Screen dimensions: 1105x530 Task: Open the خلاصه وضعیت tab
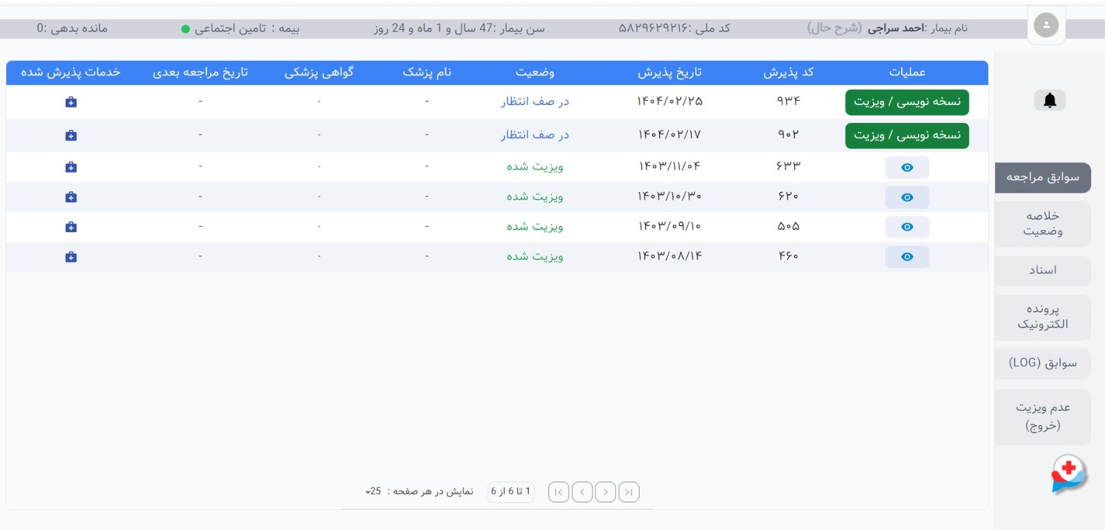[x=1043, y=224]
